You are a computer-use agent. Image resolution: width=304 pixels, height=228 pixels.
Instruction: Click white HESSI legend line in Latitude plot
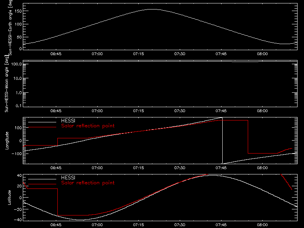tap(42, 179)
